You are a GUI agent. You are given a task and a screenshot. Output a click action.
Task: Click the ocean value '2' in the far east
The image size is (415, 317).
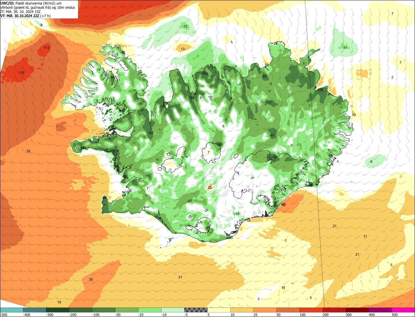pos(392,77)
